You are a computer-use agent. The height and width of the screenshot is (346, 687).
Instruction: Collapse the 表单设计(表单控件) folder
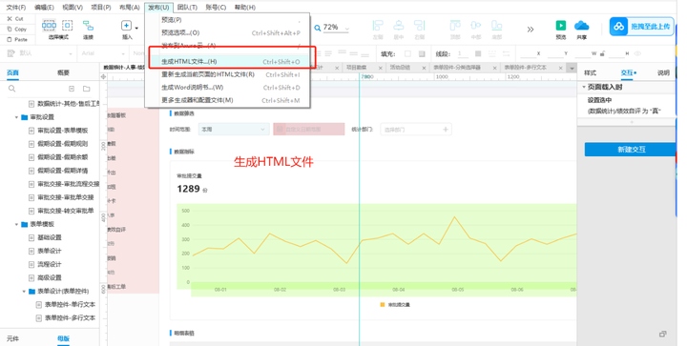click(x=24, y=292)
